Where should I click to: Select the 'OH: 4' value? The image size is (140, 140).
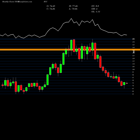point(94,9)
